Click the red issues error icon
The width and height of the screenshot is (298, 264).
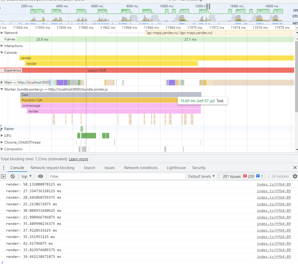coord(245,176)
